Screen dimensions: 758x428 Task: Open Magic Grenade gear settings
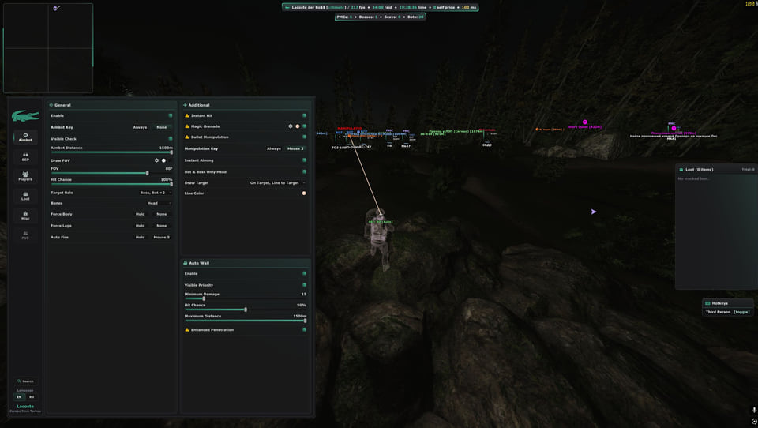(x=291, y=126)
